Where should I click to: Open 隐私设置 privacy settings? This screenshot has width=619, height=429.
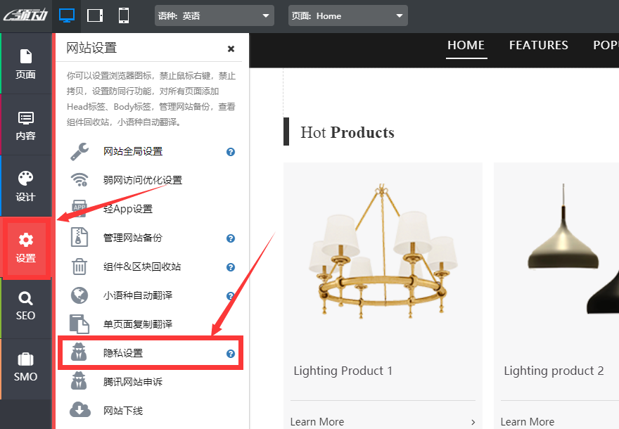coord(123,353)
